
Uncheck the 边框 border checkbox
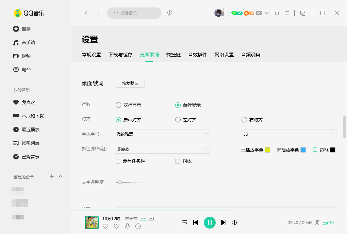[315, 150]
